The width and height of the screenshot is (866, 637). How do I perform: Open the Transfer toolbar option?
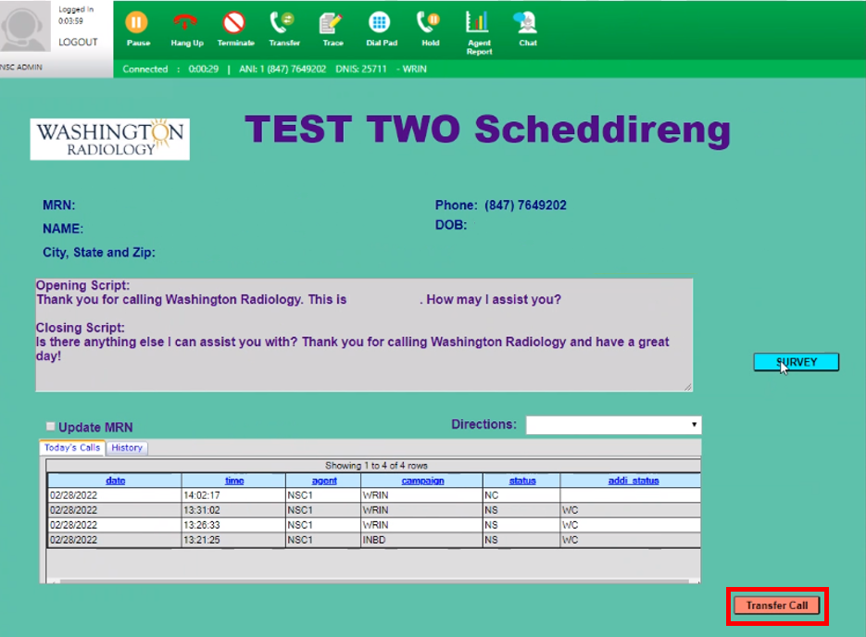[x=283, y=29]
